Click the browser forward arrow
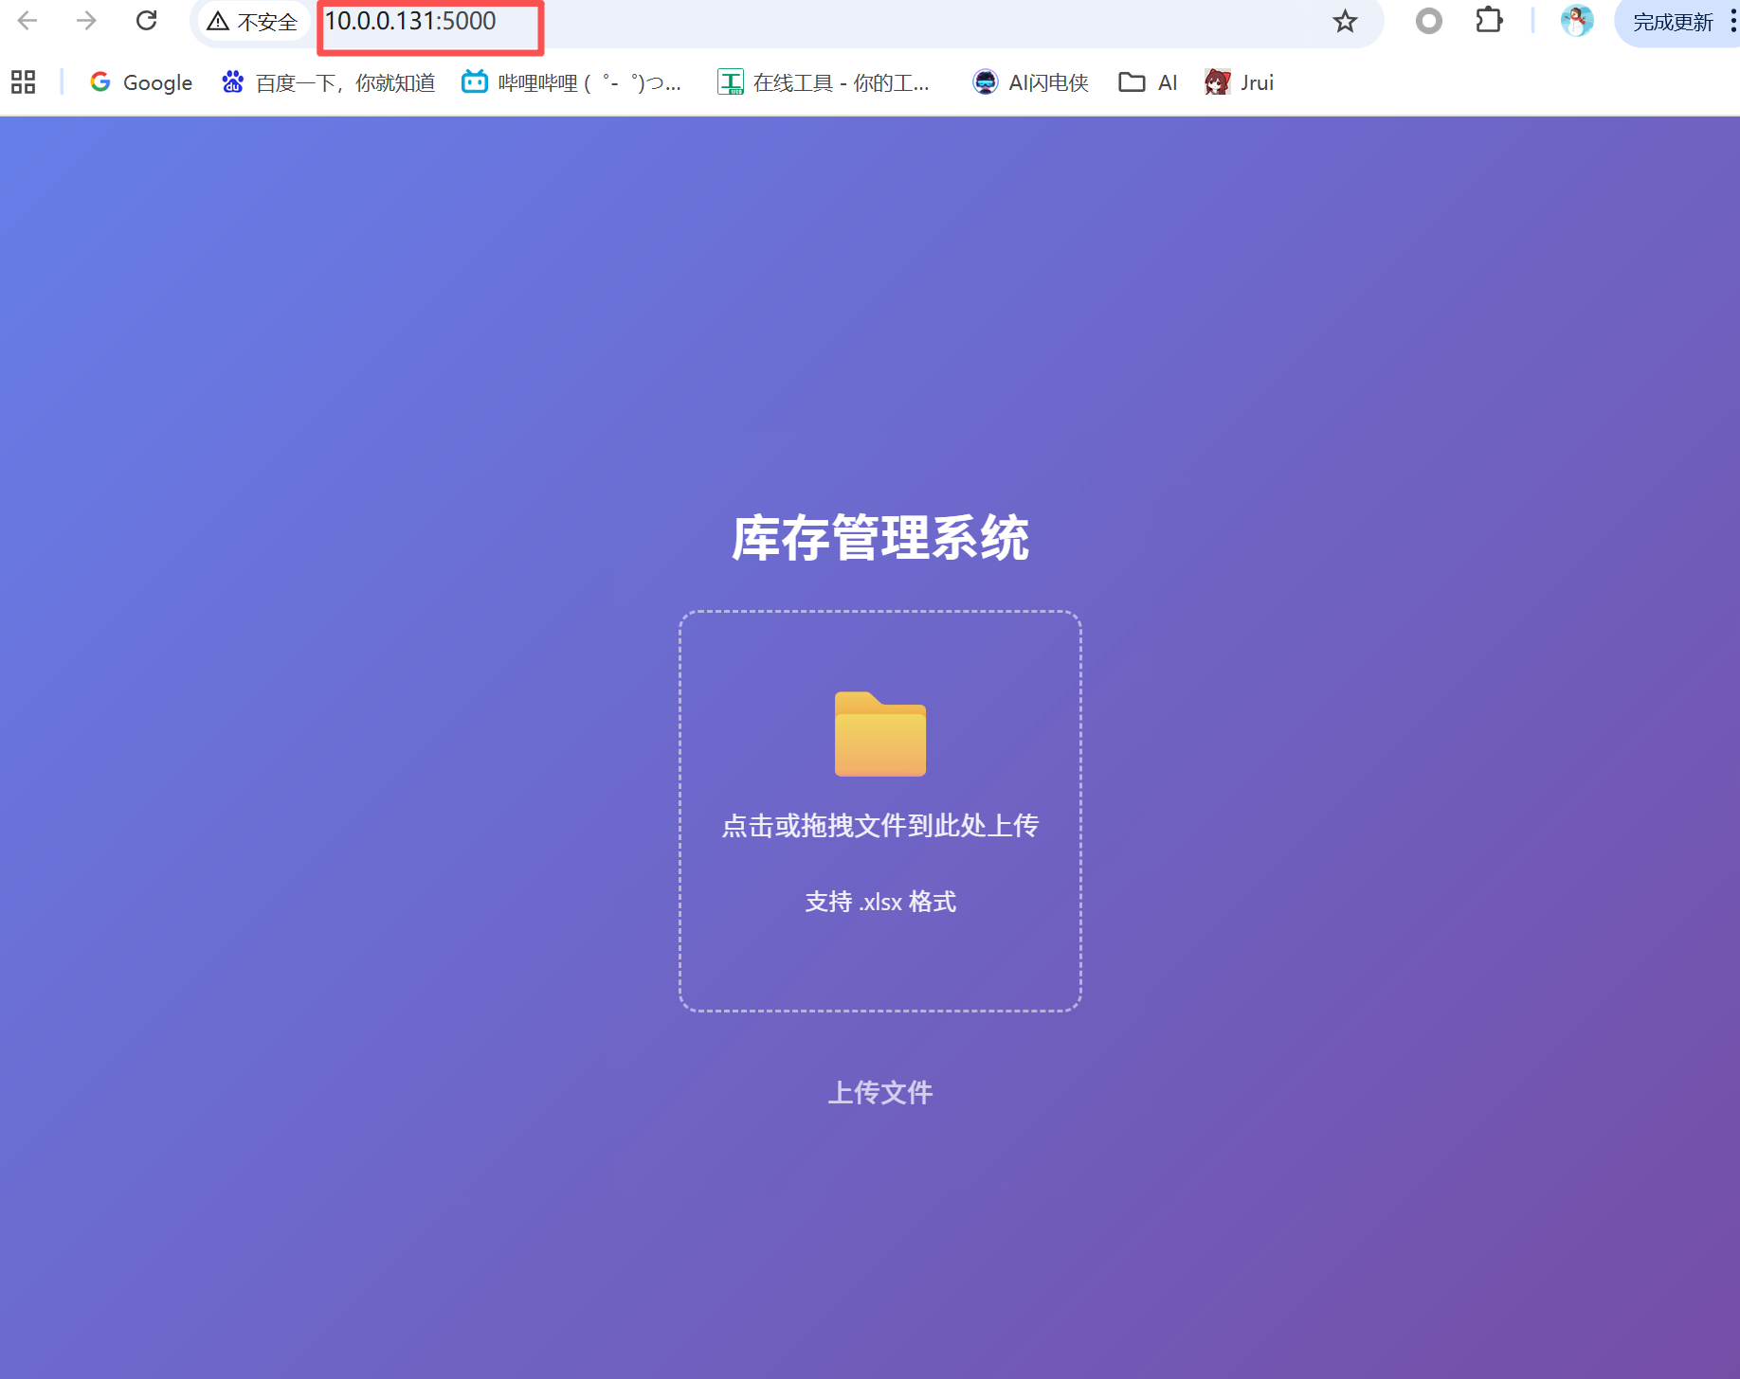1740x1379 pixels. coord(86,21)
